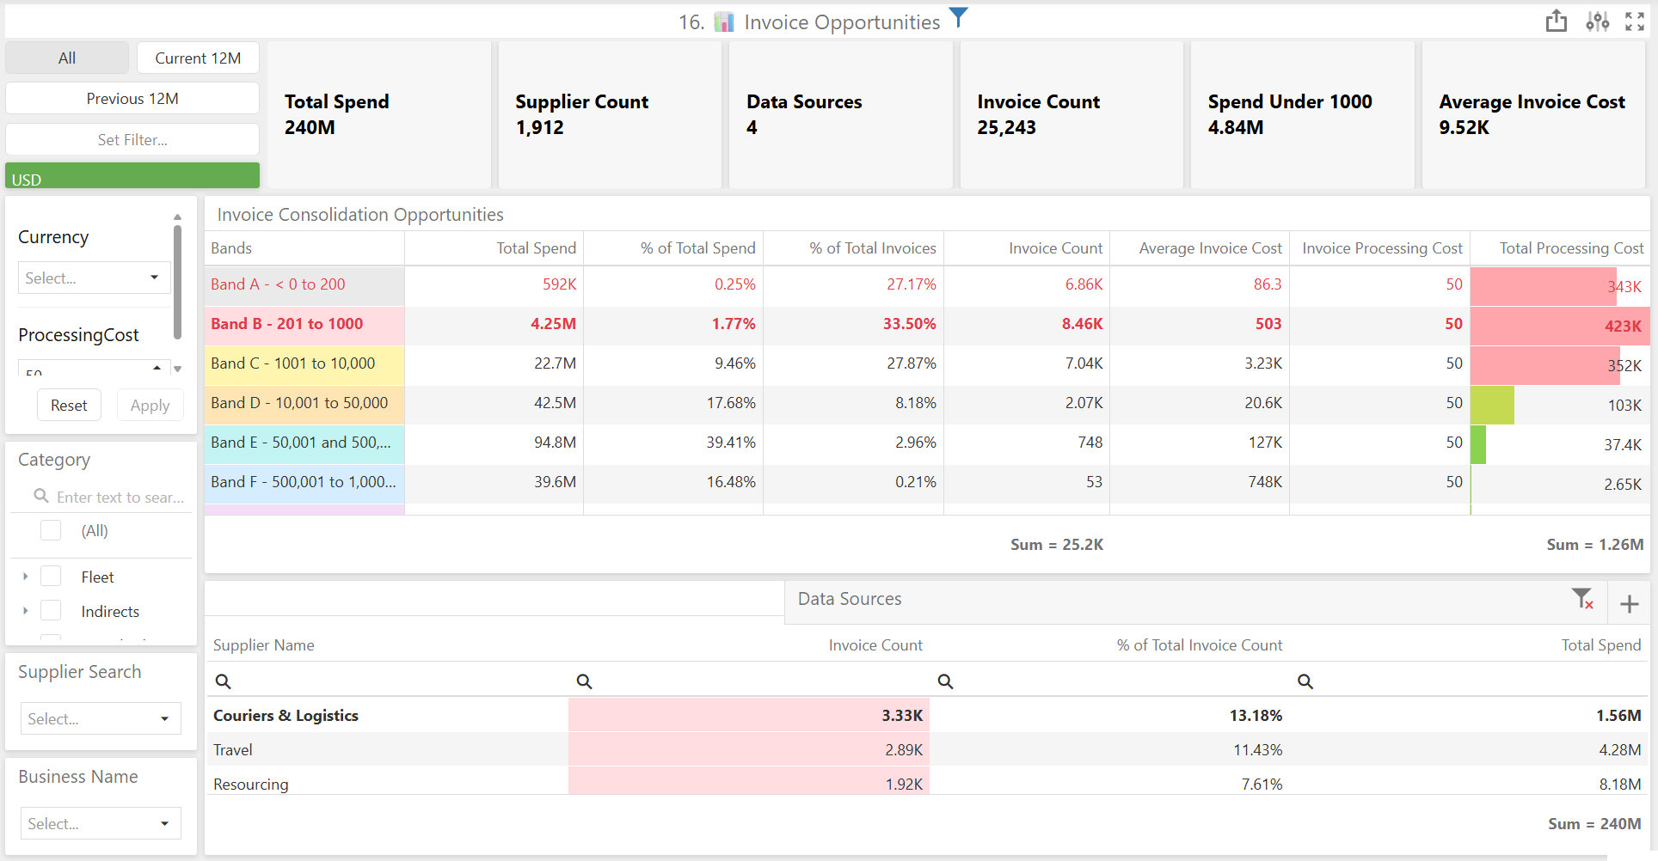Click the chart icon next to Invoice Opportunities
Image resolution: width=1658 pixels, height=861 pixels.
coord(724,22)
